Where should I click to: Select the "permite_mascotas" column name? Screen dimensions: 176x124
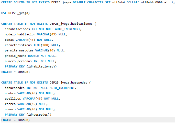(x=19, y=50)
